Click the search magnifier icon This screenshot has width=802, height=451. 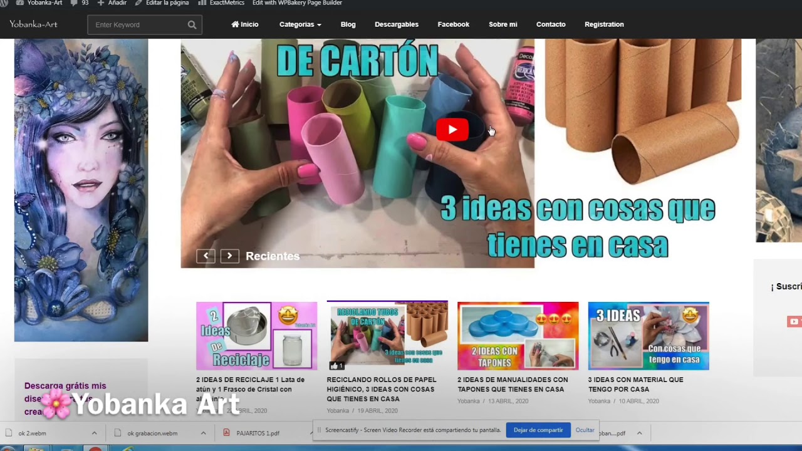[192, 25]
